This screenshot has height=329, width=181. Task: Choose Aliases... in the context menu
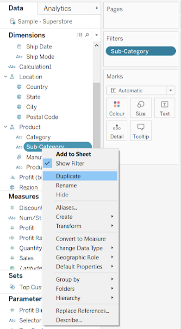[81, 208]
